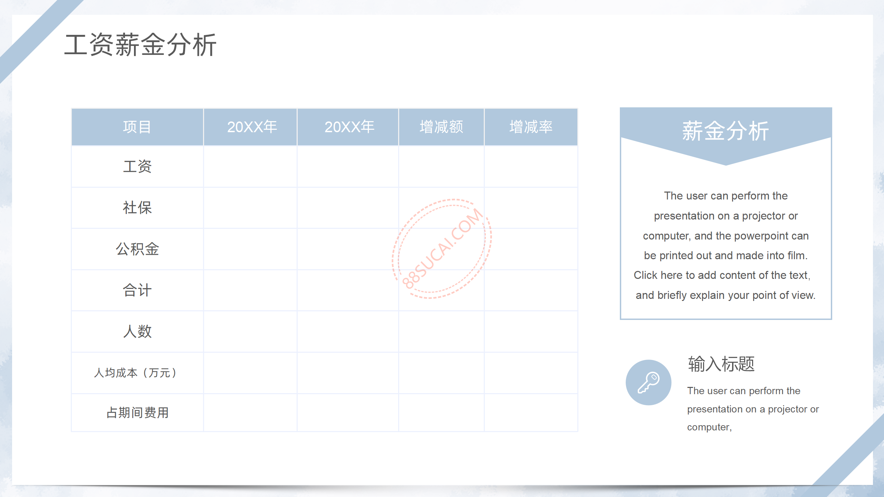The height and width of the screenshot is (497, 884).
Task: Click the paragraph starting 'Click here to add content'
Action: click(x=725, y=285)
